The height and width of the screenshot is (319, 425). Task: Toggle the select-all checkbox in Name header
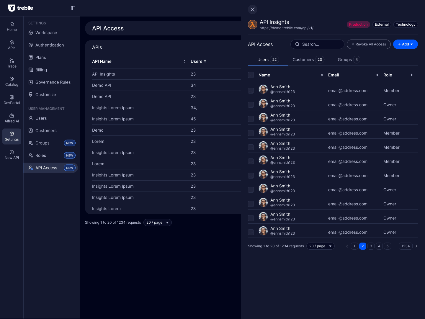coord(251,75)
